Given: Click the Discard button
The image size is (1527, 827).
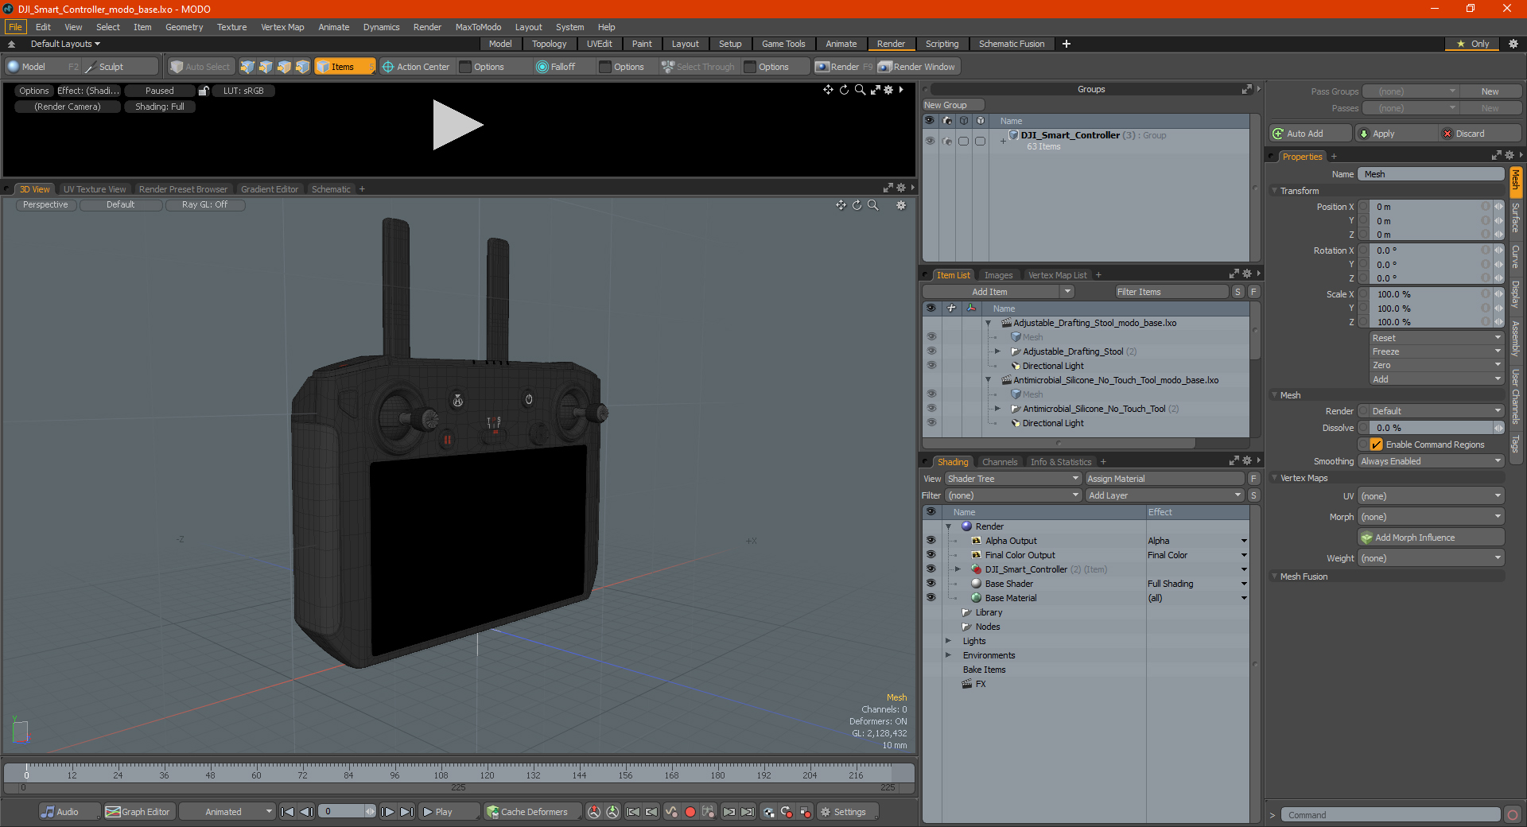Looking at the screenshot, I should [1481, 134].
